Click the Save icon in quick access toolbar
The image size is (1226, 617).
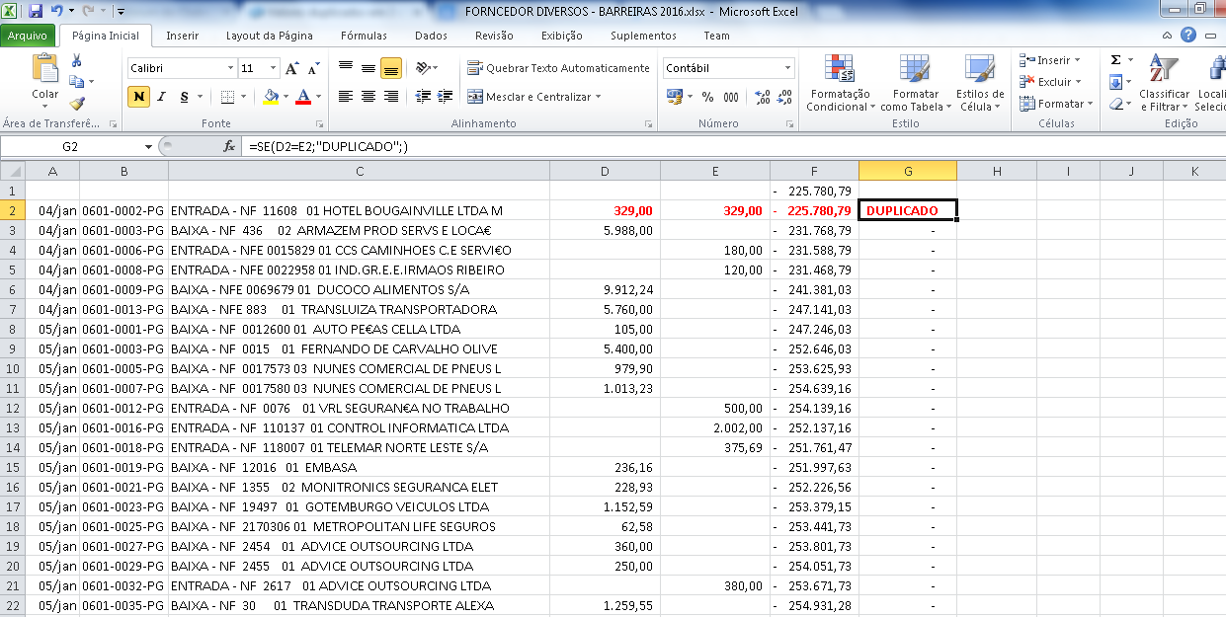(x=36, y=12)
